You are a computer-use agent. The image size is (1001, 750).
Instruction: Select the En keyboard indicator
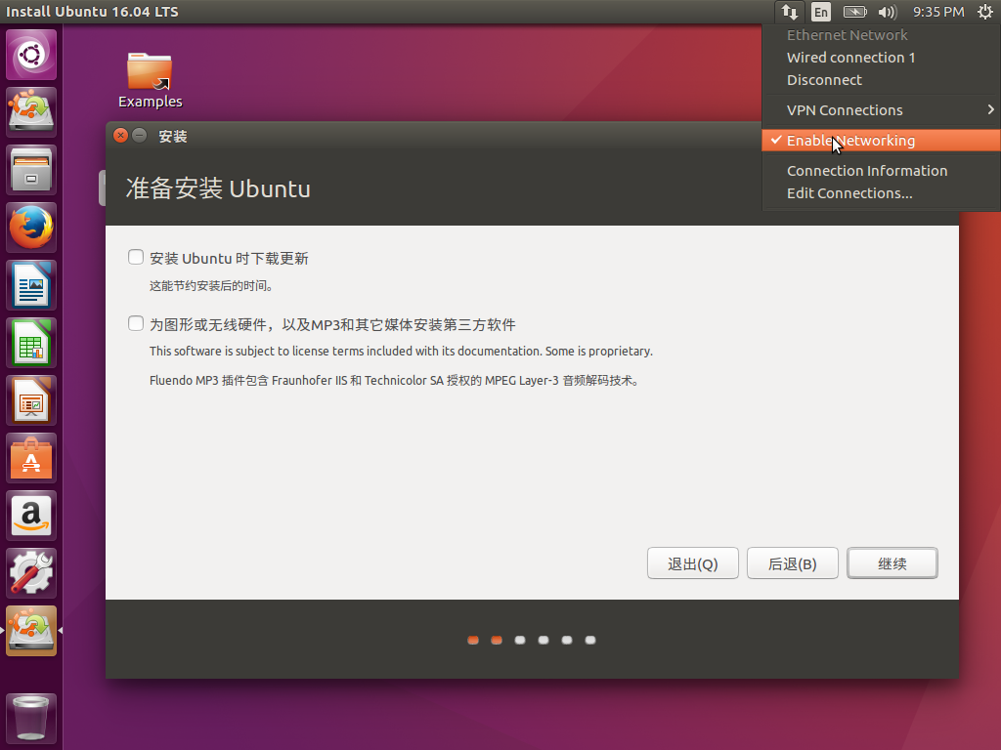click(x=821, y=12)
